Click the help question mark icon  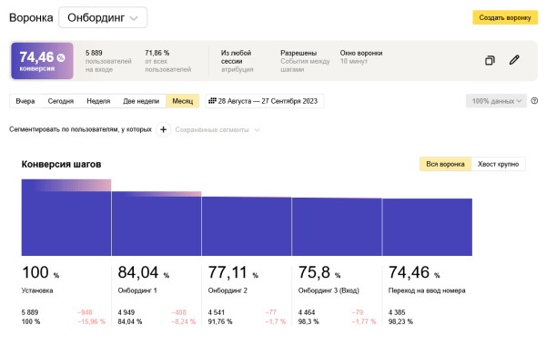[x=534, y=101]
